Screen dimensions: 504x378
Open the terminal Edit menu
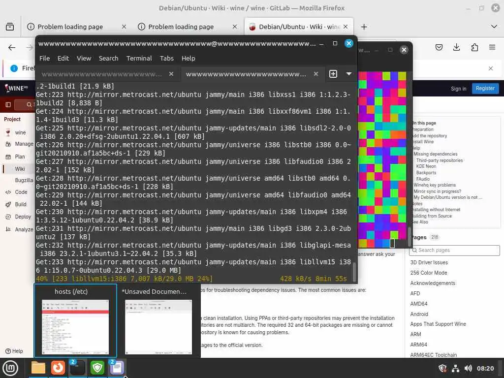pos(63,58)
